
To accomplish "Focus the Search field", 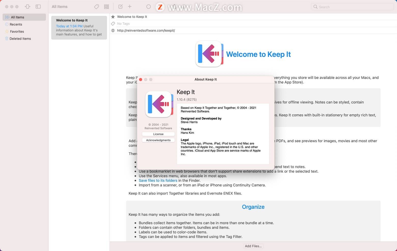I will click(x=352, y=7).
